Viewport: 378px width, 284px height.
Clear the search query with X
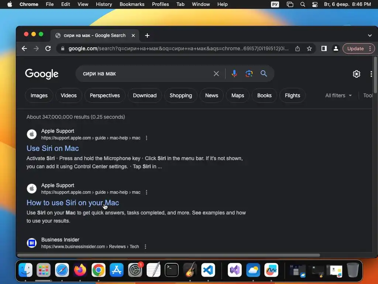(216, 74)
